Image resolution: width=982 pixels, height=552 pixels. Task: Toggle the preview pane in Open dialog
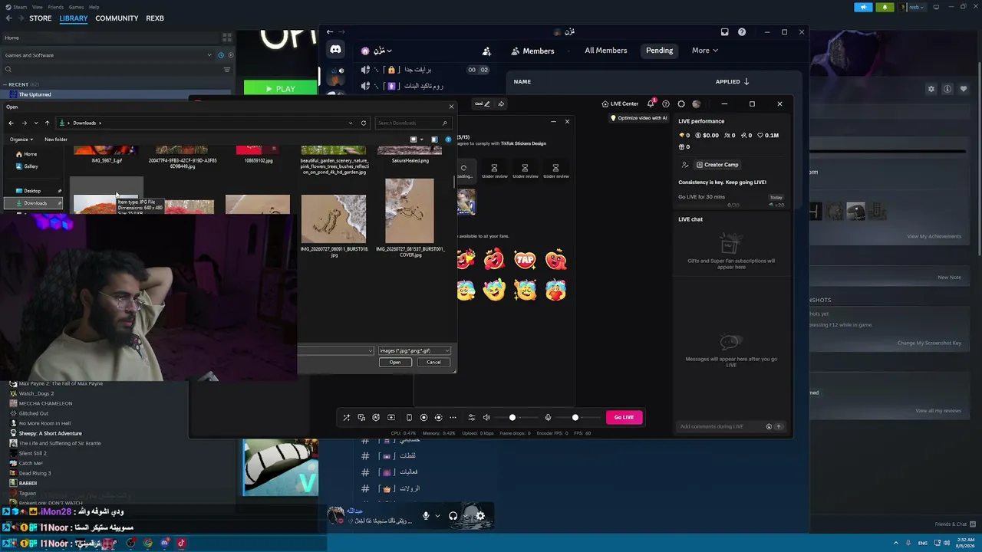(x=434, y=140)
